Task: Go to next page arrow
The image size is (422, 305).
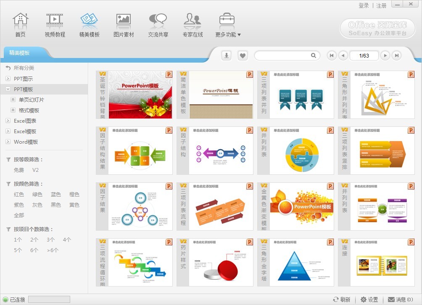Action: pyautogui.click(x=385, y=56)
